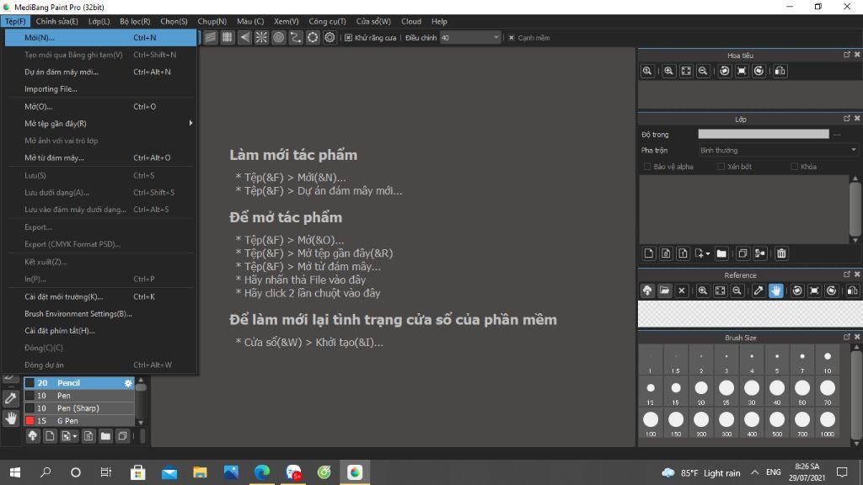Toggle the Khử răng cưa checkbox
863x485 pixels.
coord(348,38)
